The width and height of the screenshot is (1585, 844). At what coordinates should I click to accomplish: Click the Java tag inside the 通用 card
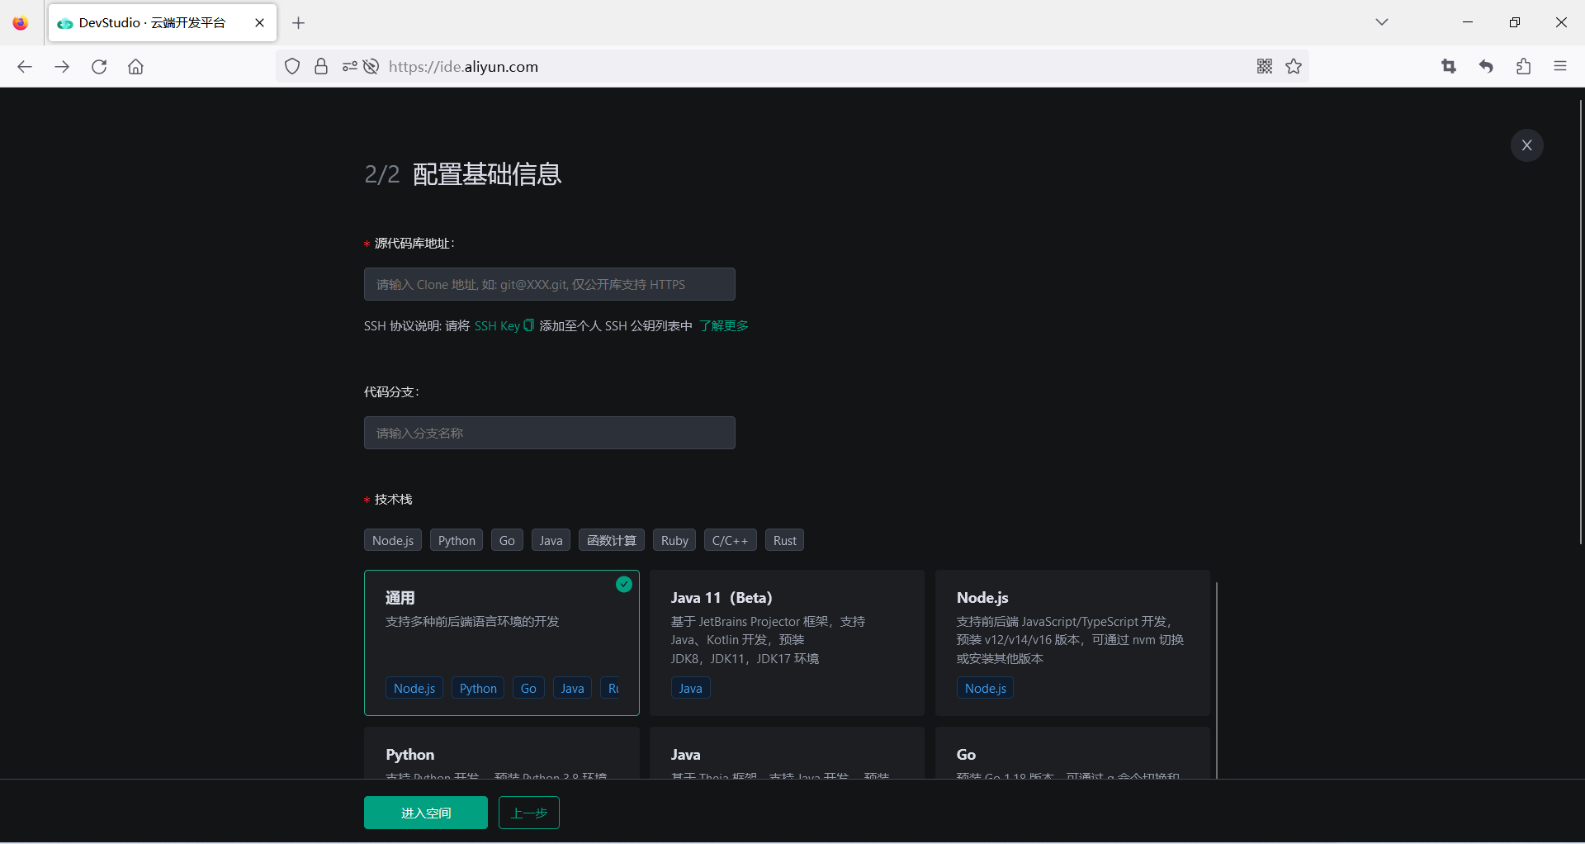click(x=572, y=688)
